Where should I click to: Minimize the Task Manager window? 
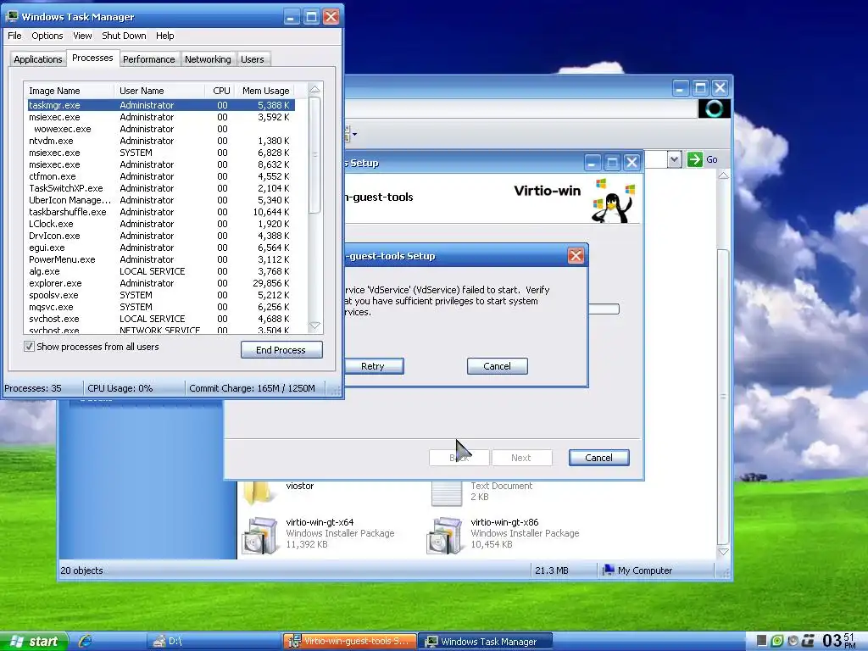coord(292,17)
